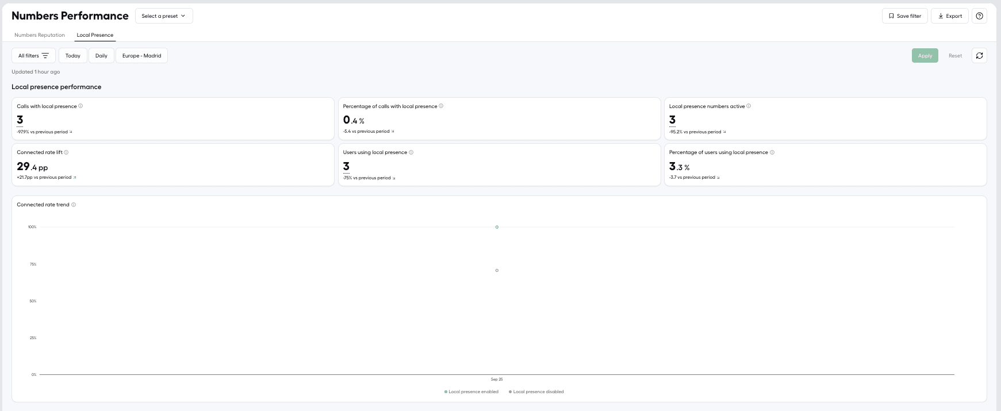Open info icon beside Percentage of calls with local presence
The width and height of the screenshot is (1001, 411).
coord(441,106)
